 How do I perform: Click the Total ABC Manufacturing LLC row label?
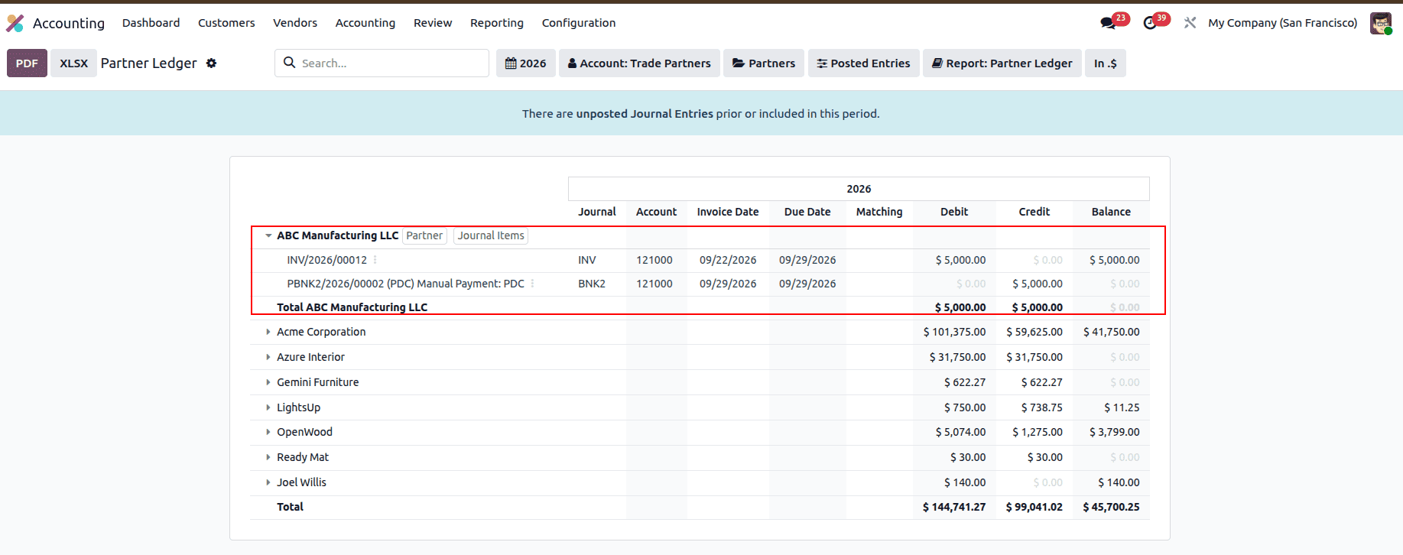coord(352,307)
